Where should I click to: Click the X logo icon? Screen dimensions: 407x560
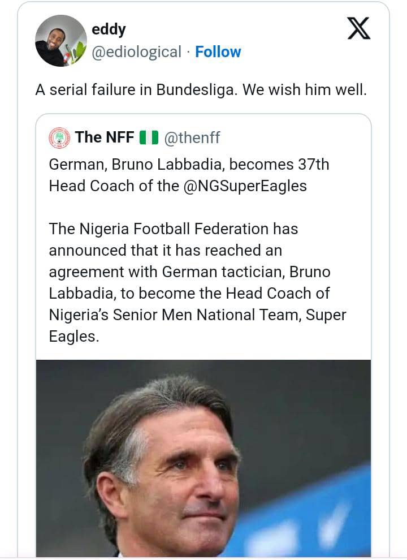[358, 28]
